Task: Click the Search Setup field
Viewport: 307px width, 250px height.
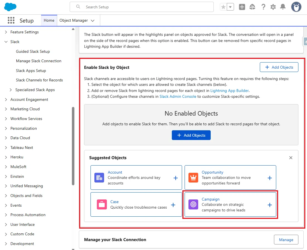Action: [142, 7]
